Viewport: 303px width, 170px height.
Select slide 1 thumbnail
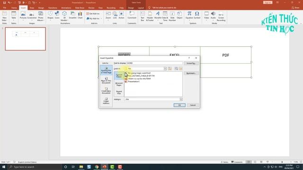point(25,39)
